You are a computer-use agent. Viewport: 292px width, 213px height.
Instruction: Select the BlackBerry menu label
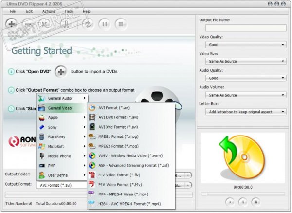(x=56, y=137)
